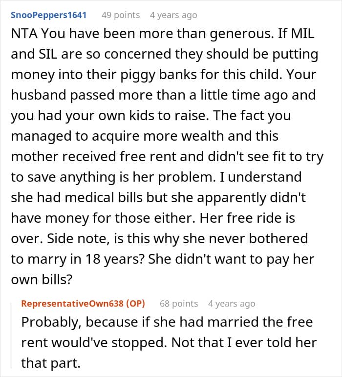Click "own bills?" ending the top comment
The image size is (342, 377).
(42, 280)
